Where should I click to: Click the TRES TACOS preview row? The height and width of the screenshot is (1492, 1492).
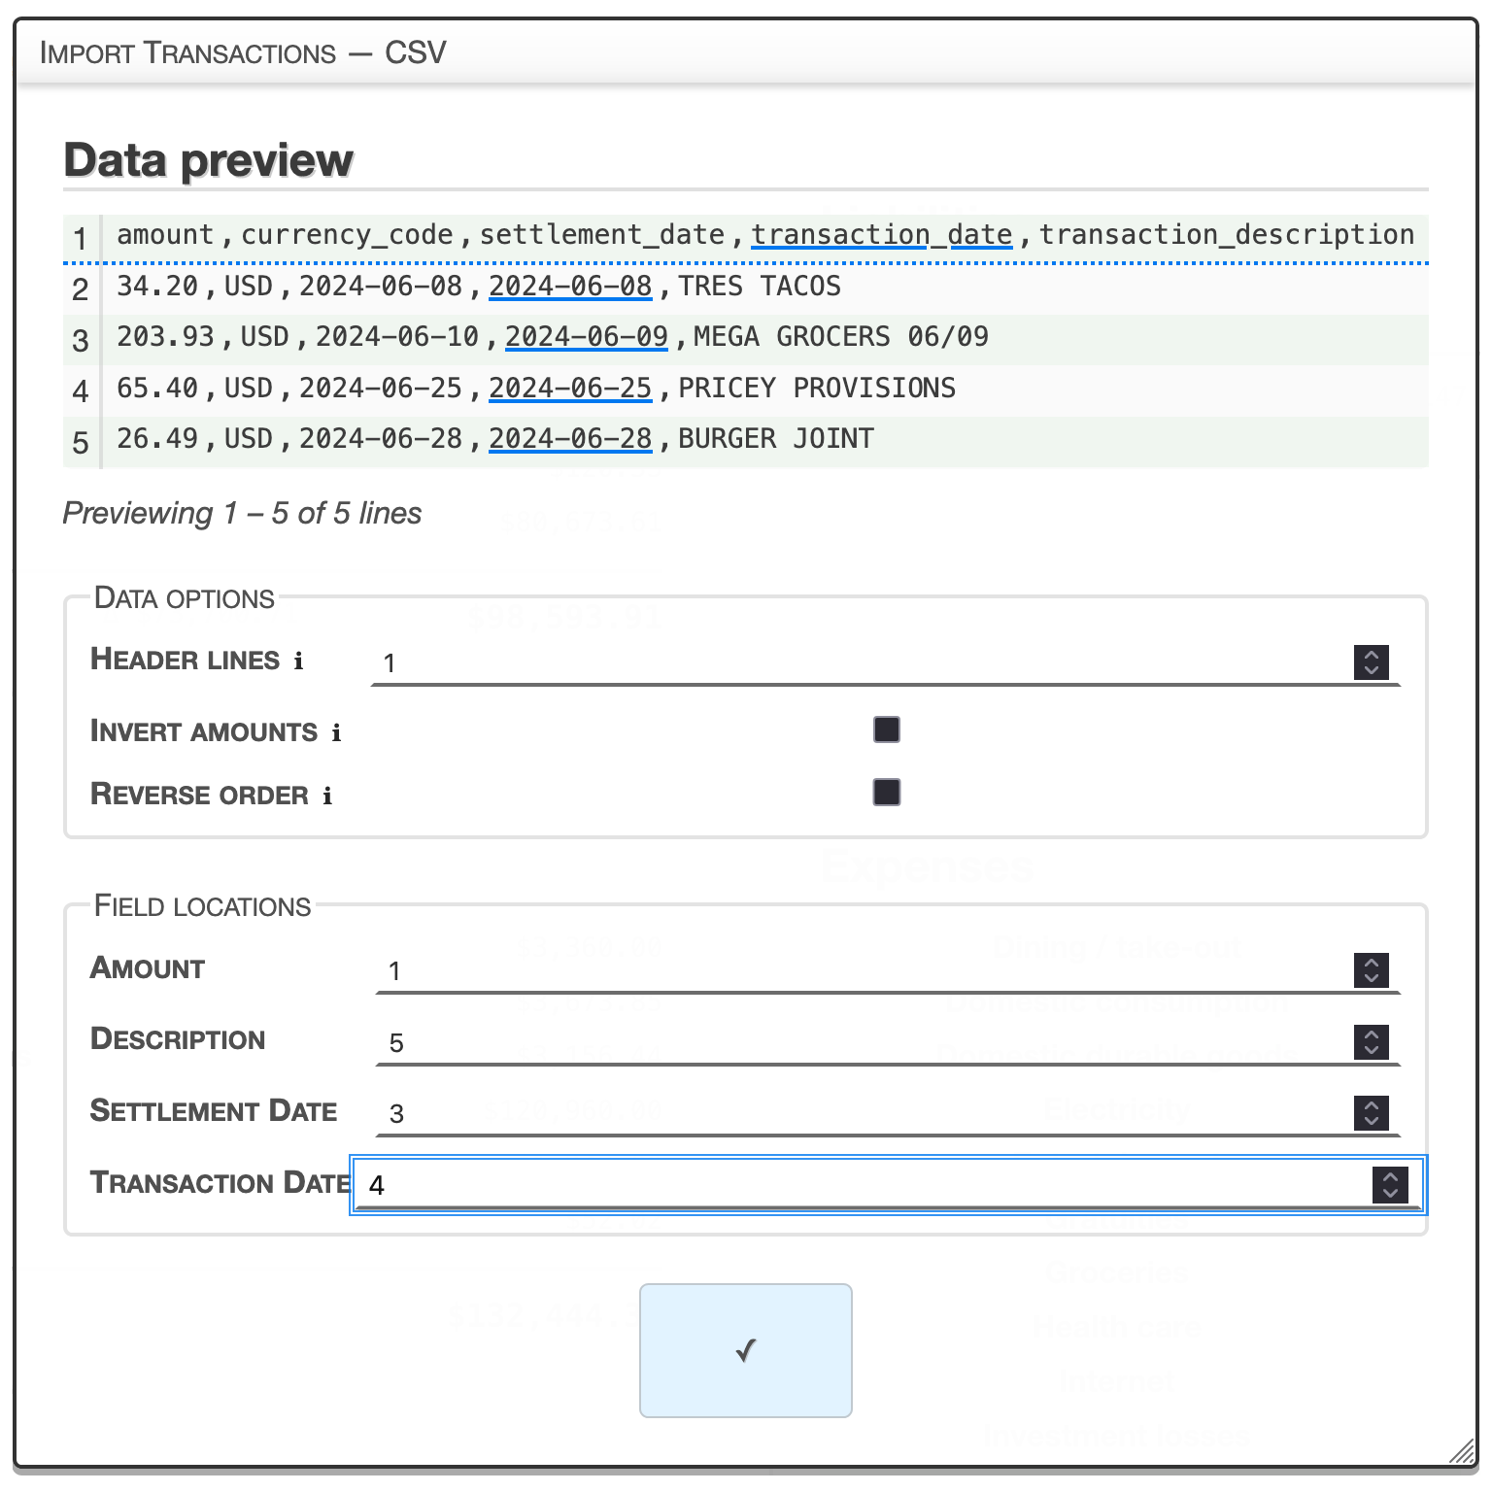(758, 287)
